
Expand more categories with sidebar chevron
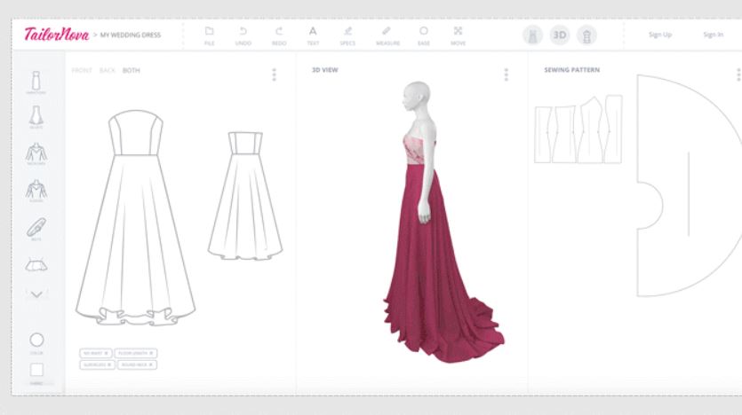[x=36, y=294]
